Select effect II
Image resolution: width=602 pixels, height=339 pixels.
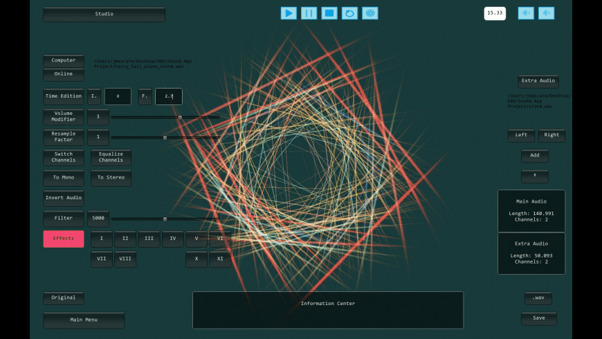coord(125,239)
